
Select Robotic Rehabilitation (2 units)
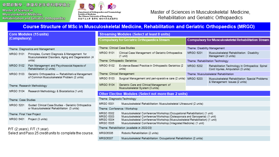[x=140, y=133]
